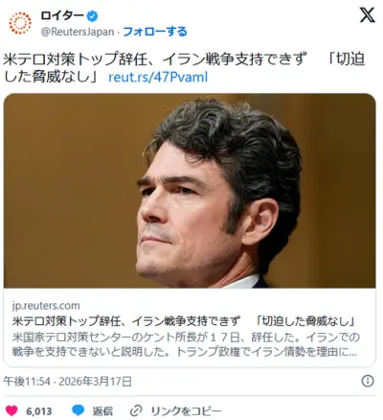Like the post with heart icon
This screenshot has width=383, height=420.
tap(11, 410)
